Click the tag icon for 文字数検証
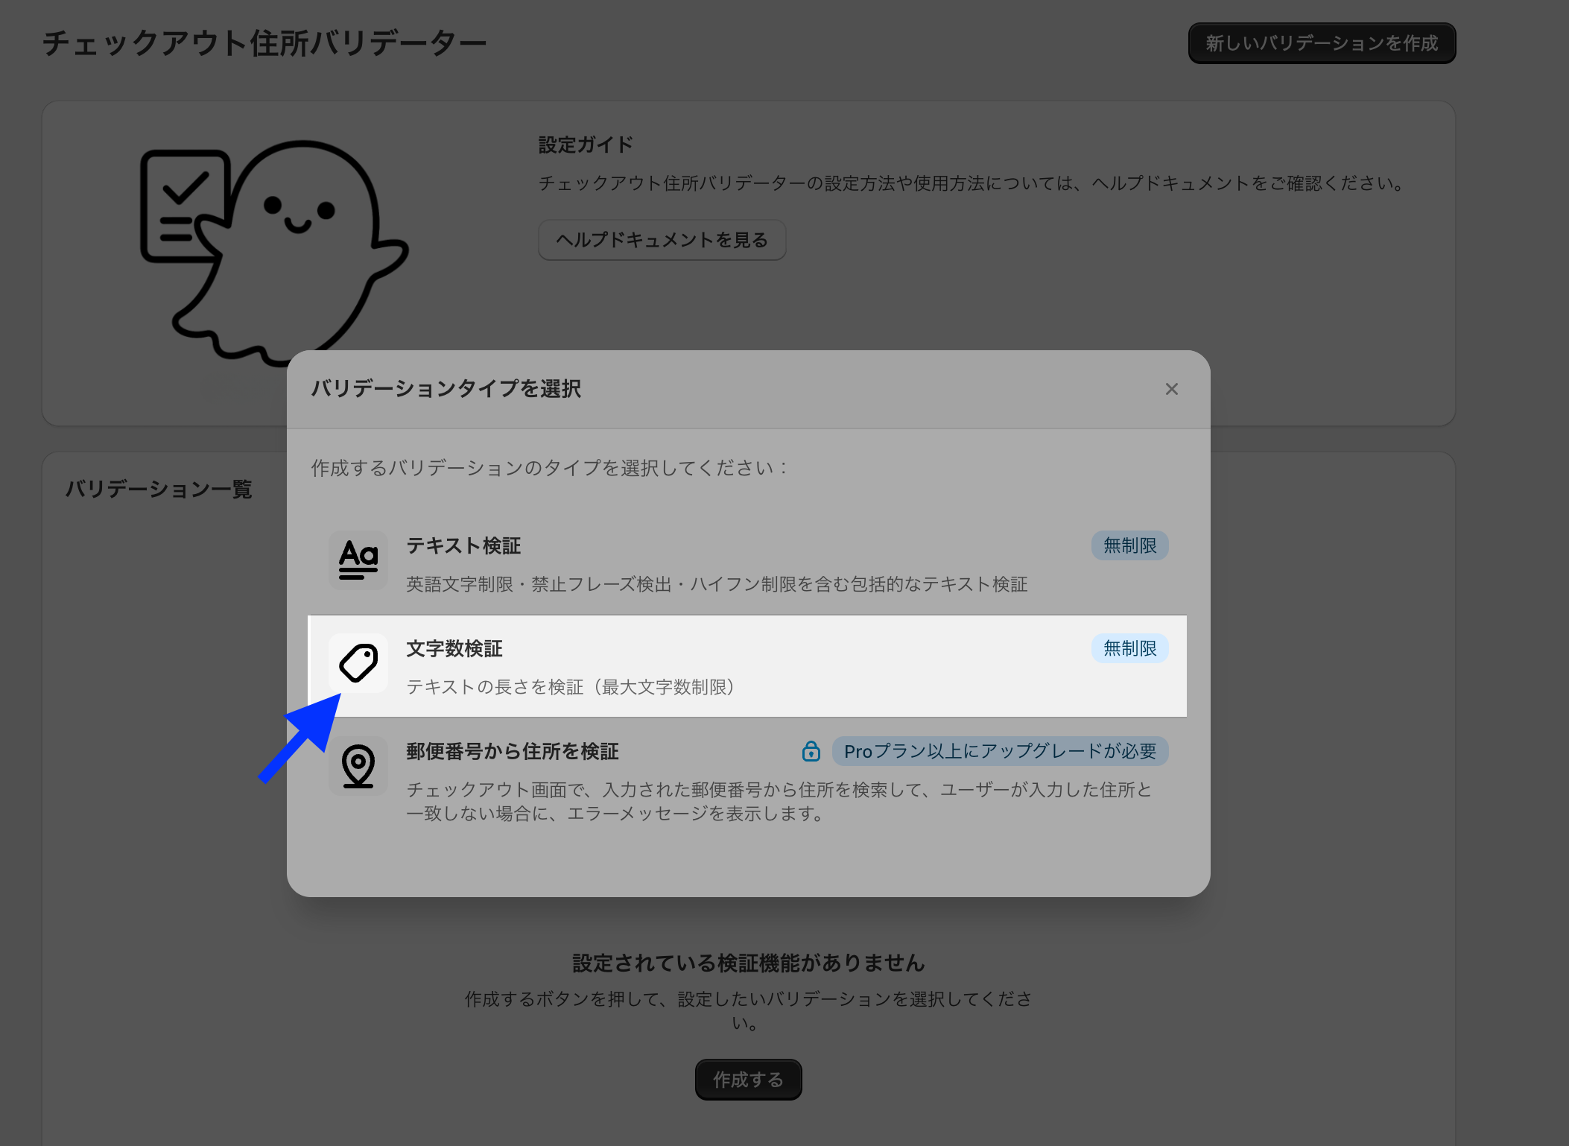Image resolution: width=1569 pixels, height=1146 pixels. pos(358,663)
